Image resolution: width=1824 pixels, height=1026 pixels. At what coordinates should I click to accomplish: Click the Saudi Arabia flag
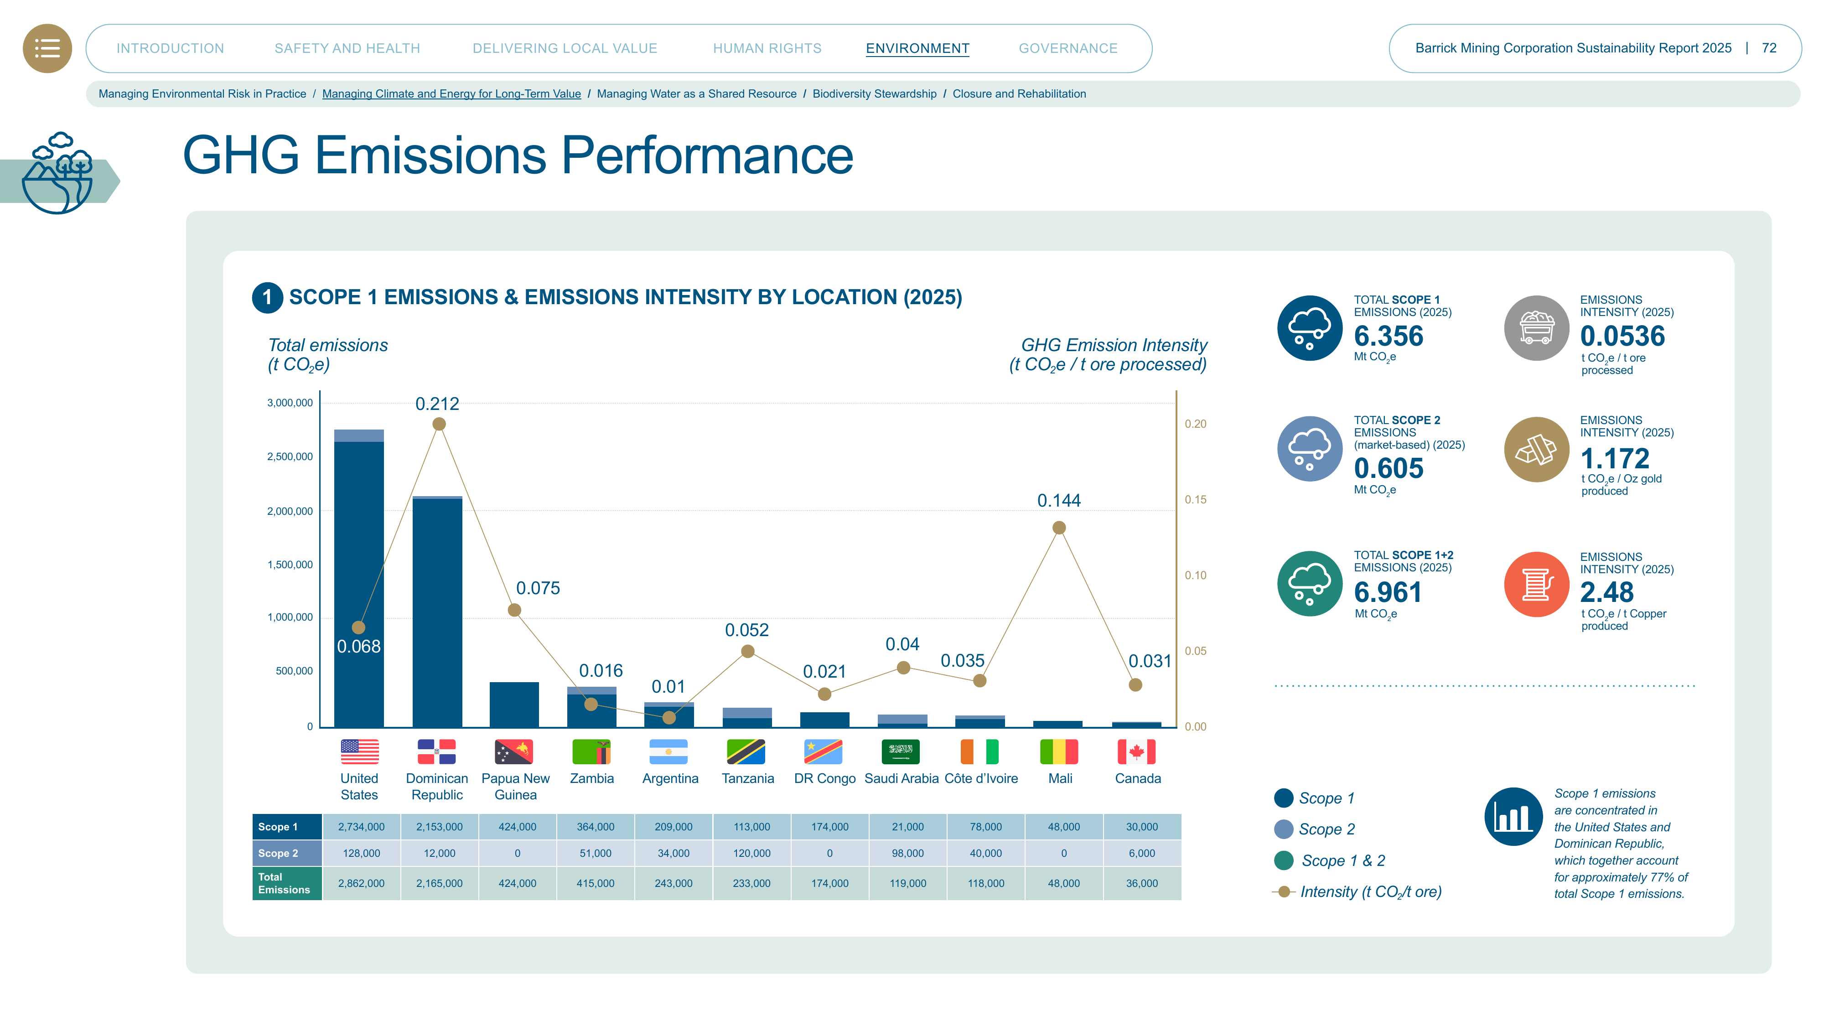pyautogui.click(x=901, y=751)
